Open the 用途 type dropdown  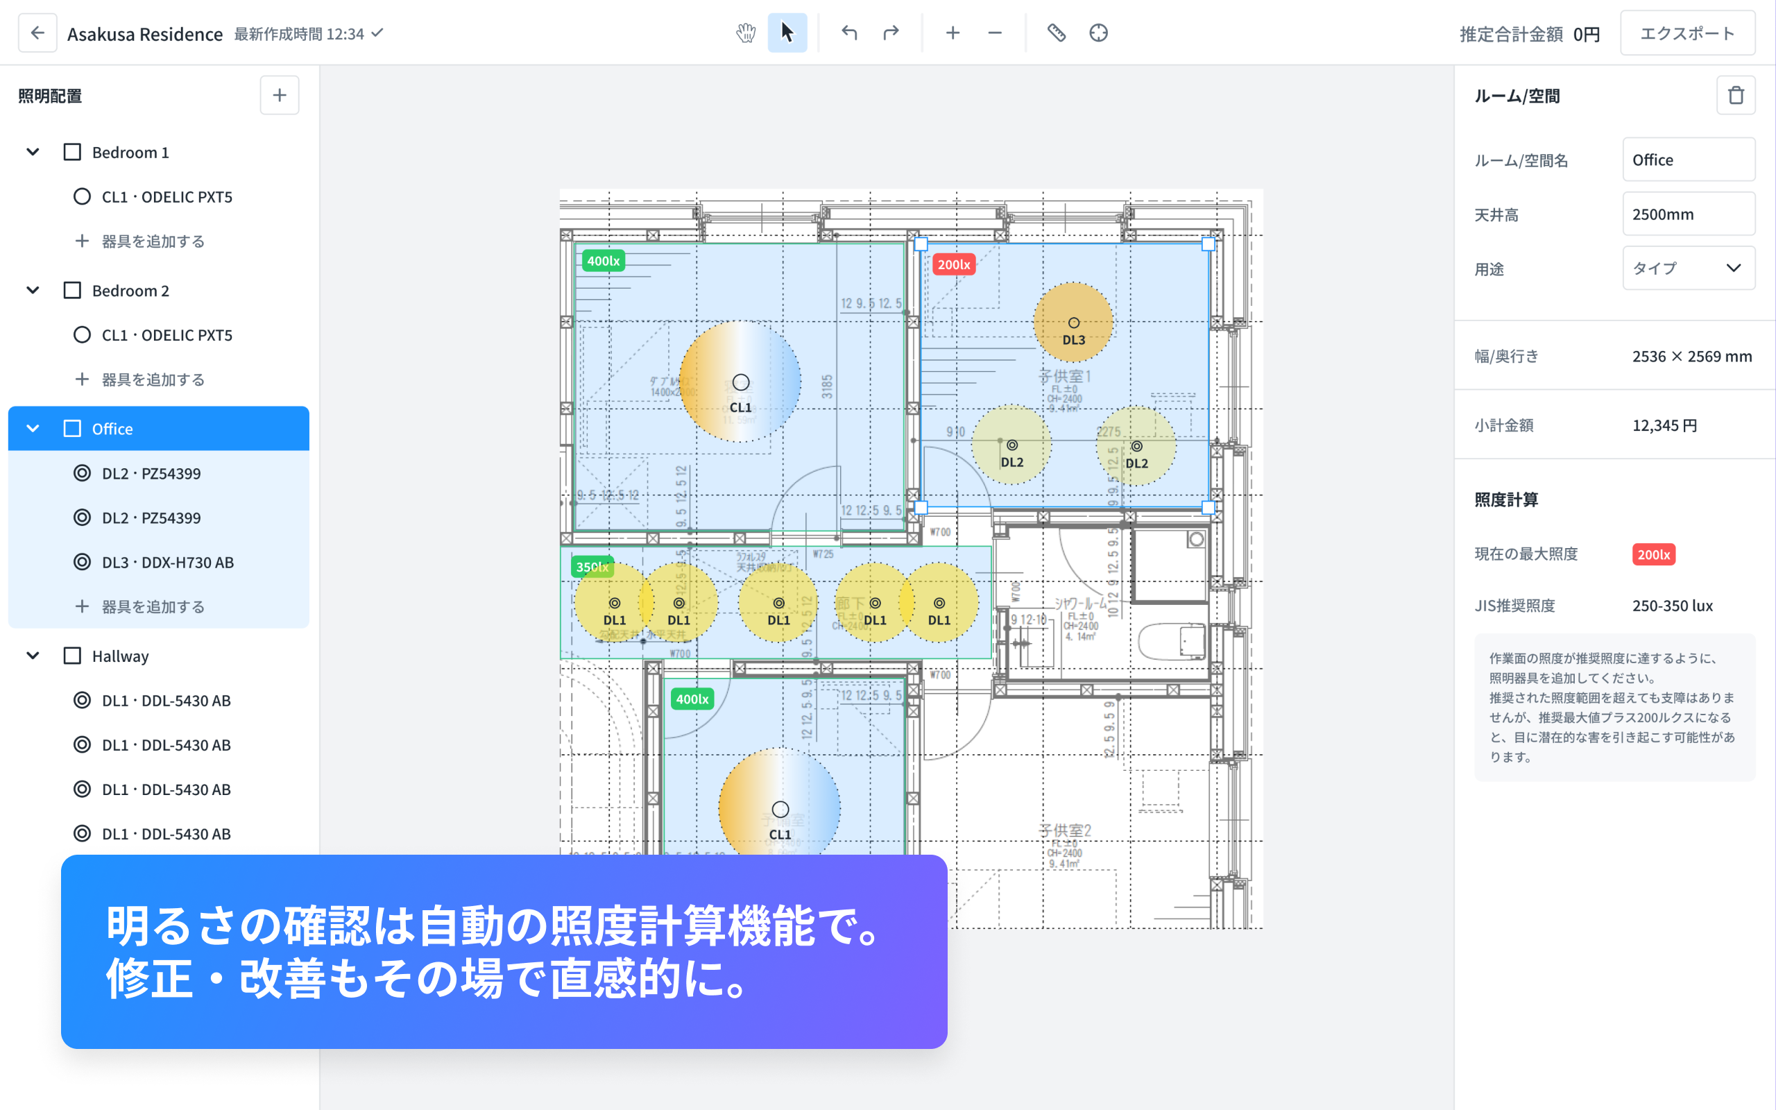[1687, 267]
